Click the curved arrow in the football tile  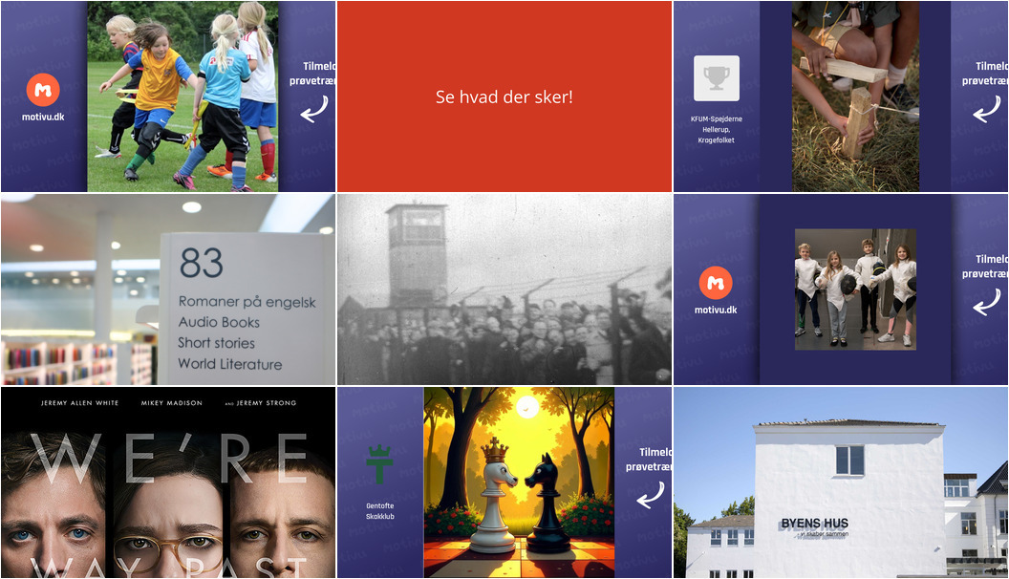[x=314, y=109]
